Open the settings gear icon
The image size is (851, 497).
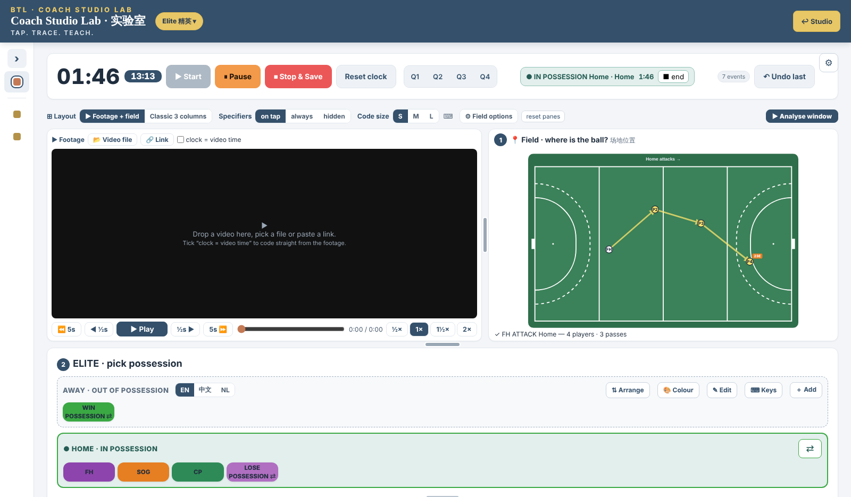click(829, 63)
